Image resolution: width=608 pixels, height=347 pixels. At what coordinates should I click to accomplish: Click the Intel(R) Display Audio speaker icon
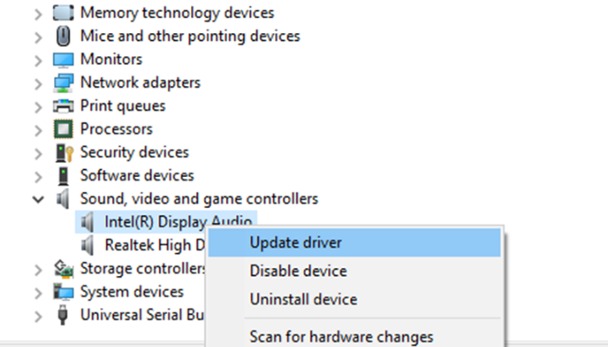click(86, 222)
